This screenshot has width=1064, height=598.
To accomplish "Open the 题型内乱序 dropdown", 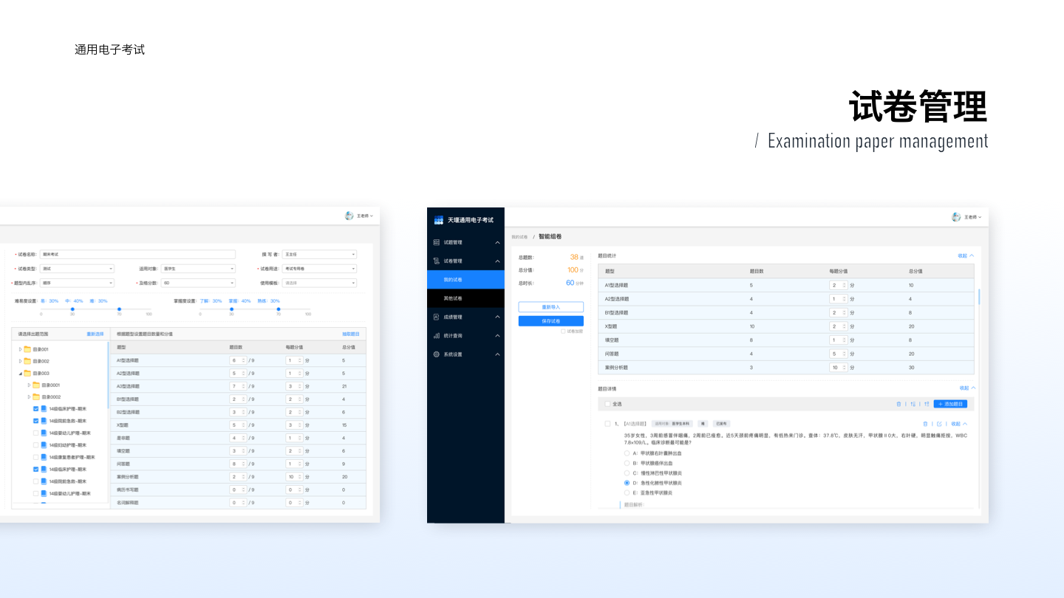I will point(77,283).
